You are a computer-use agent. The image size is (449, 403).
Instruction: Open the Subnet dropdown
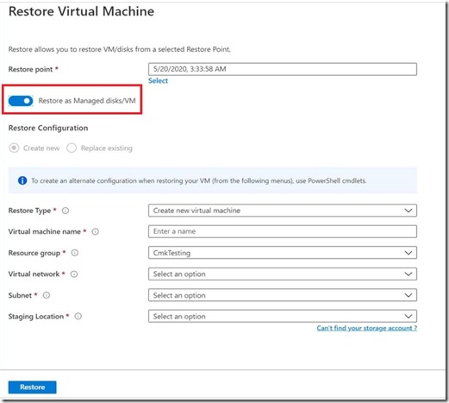[283, 295]
